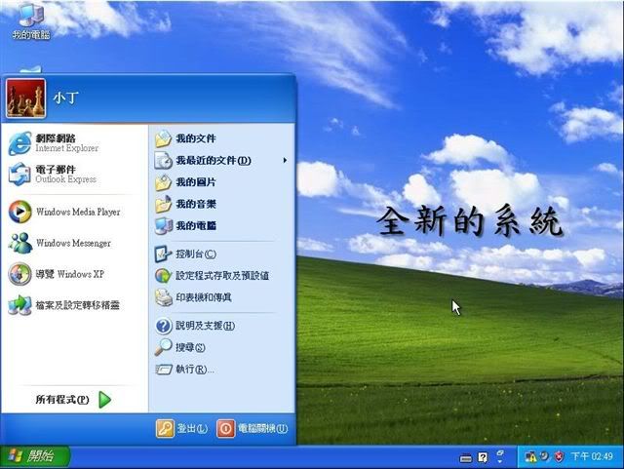The width and height of the screenshot is (624, 469).
Task: Click the language bar help question icon
Action: tap(483, 457)
